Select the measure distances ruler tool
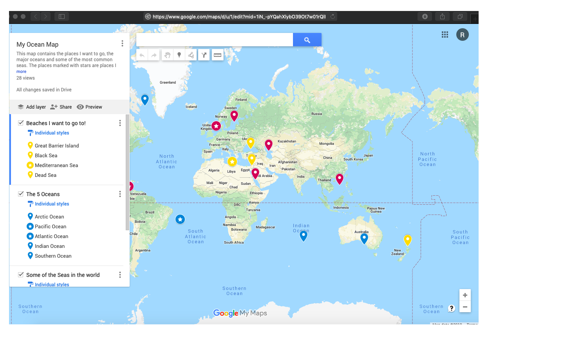Screen dimensions: 564x353 click(218, 55)
